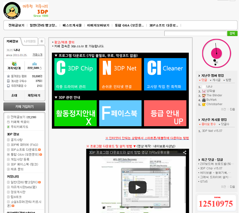Open the 우리카페지도 sidebar link
Screen dimensions: 239x213
pos(19,127)
